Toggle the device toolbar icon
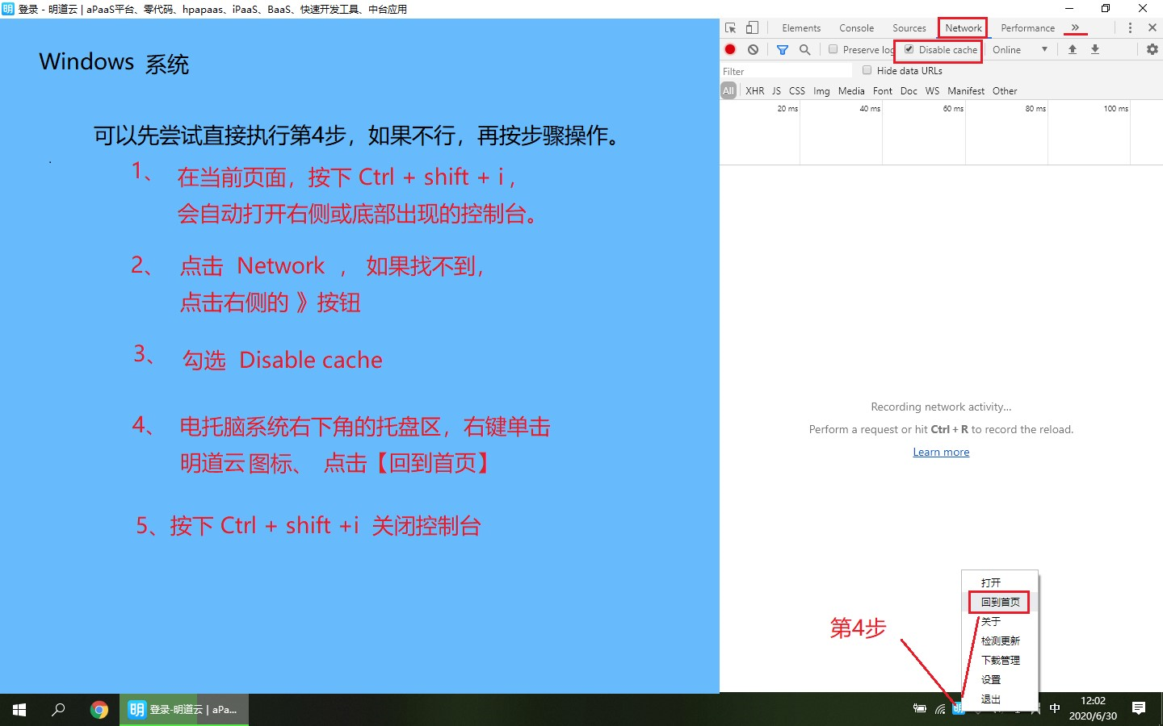Image resolution: width=1163 pixels, height=726 pixels. (752, 27)
